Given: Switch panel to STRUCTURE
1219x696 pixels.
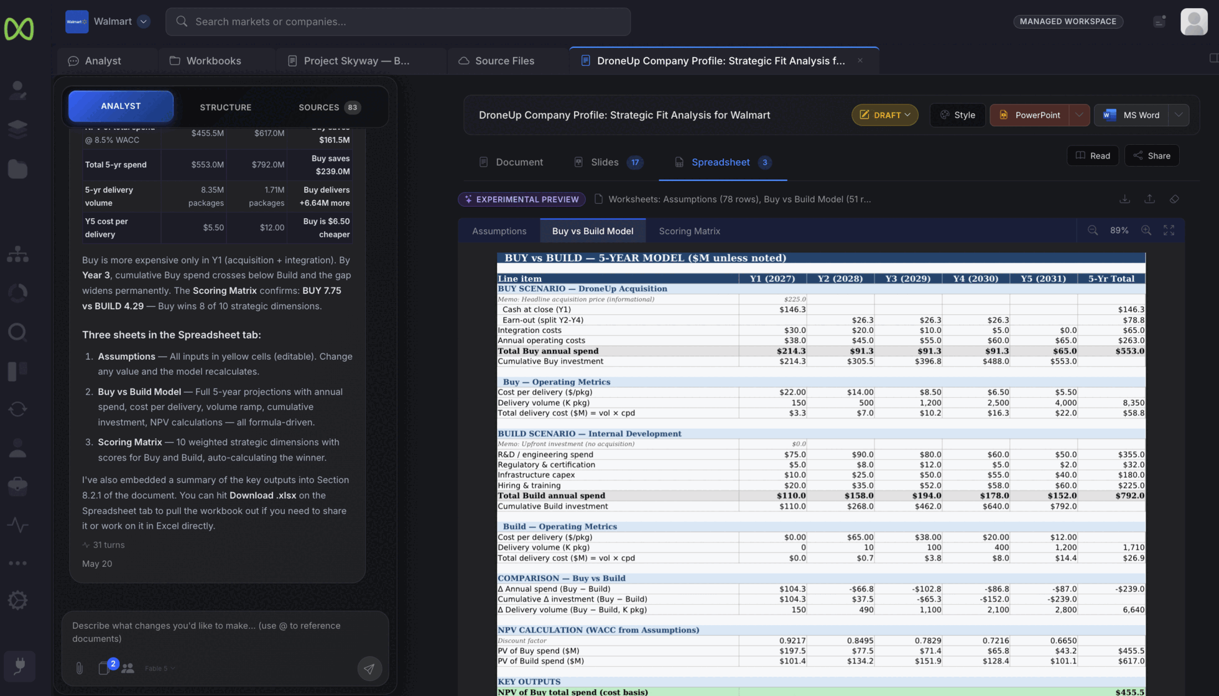Looking at the screenshot, I should coord(226,107).
